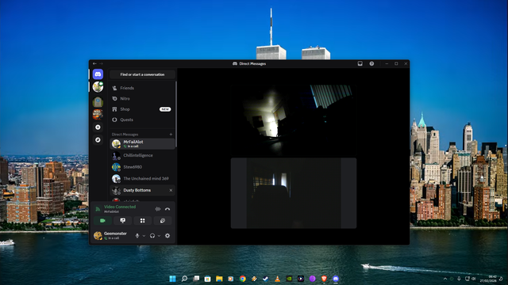This screenshot has width=508, height=285.
Task: Add a server with the plus icon
Action: click(x=98, y=127)
